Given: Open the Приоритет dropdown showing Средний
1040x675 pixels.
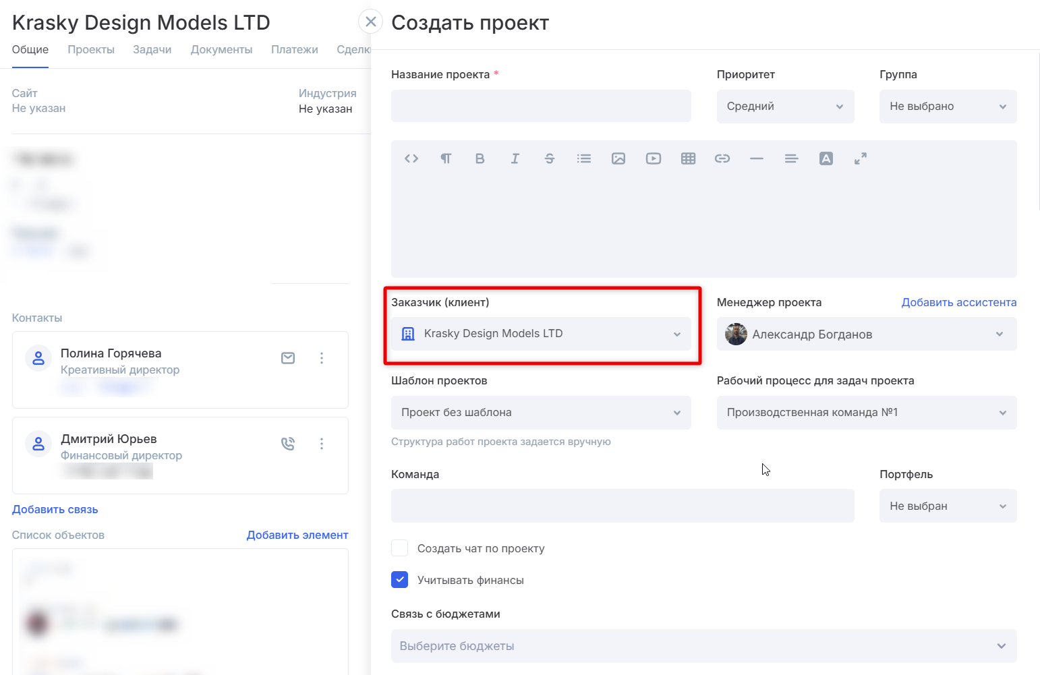Looking at the screenshot, I should coord(785,107).
